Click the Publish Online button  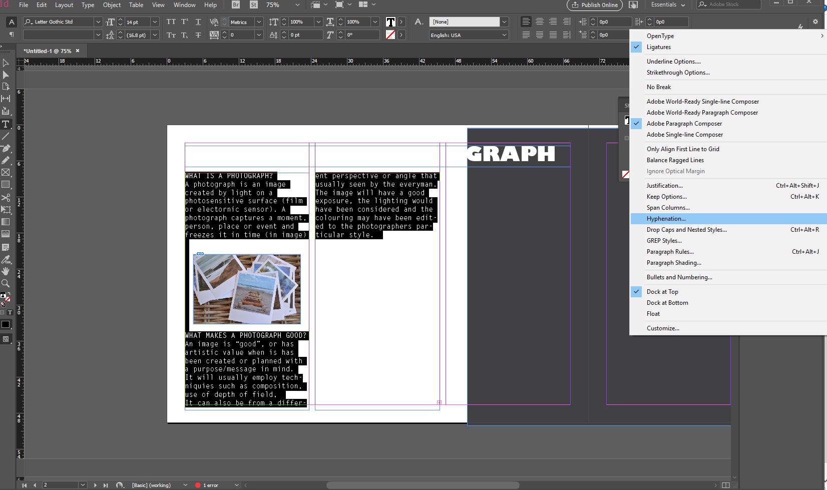click(x=595, y=5)
